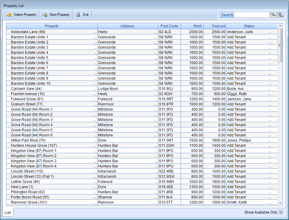Select Pilkington Road (62) property

coord(28,192)
